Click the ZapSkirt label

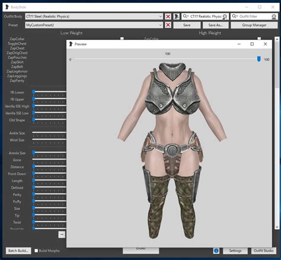tap(17, 62)
